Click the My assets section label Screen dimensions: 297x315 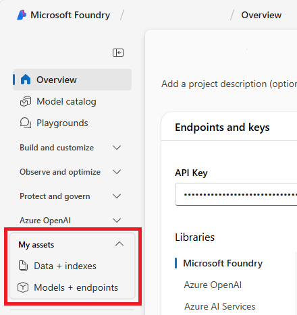(36, 245)
